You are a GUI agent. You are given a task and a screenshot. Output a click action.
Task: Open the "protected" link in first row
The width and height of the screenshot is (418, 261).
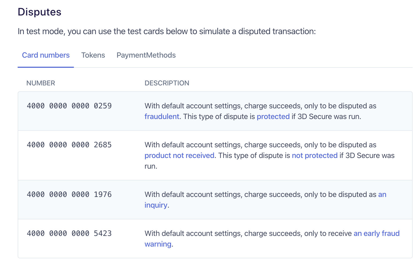[273, 117]
